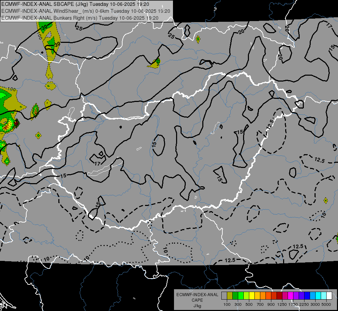This screenshot has height=311, width=338.
Task: Select the yellow-green legend swatch
Action: 246,296
